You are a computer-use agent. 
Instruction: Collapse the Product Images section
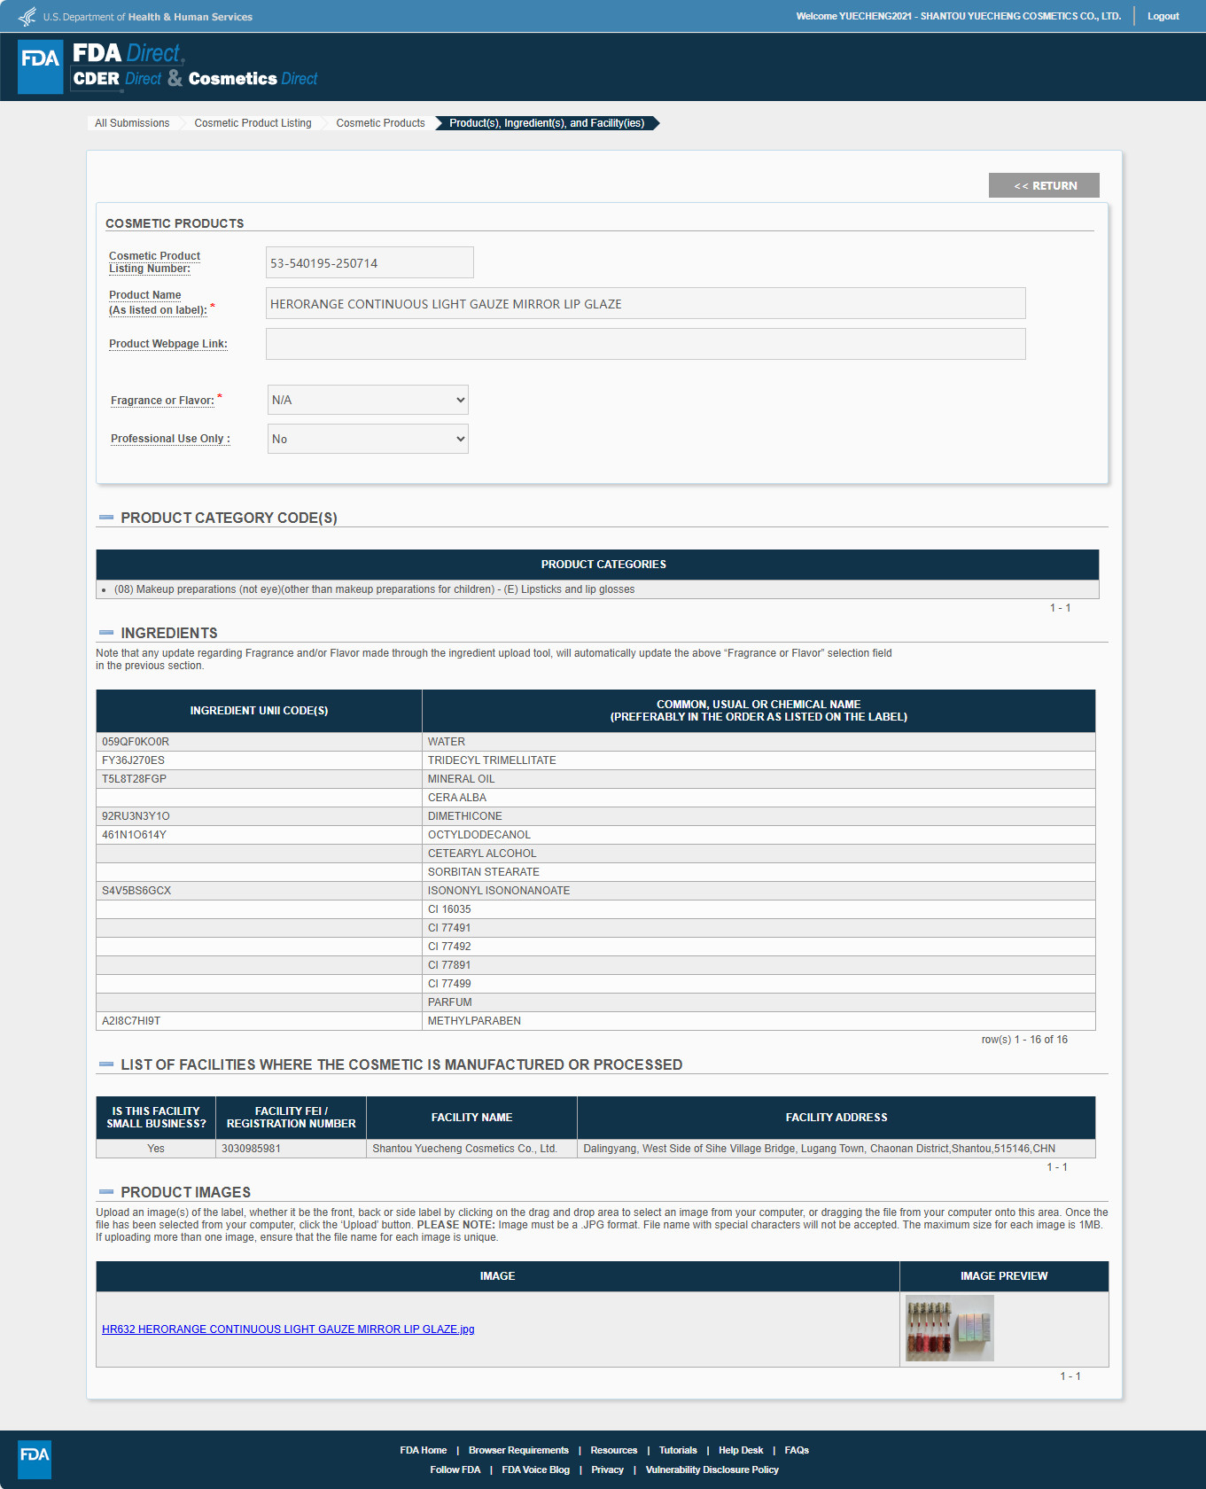coord(106,1192)
